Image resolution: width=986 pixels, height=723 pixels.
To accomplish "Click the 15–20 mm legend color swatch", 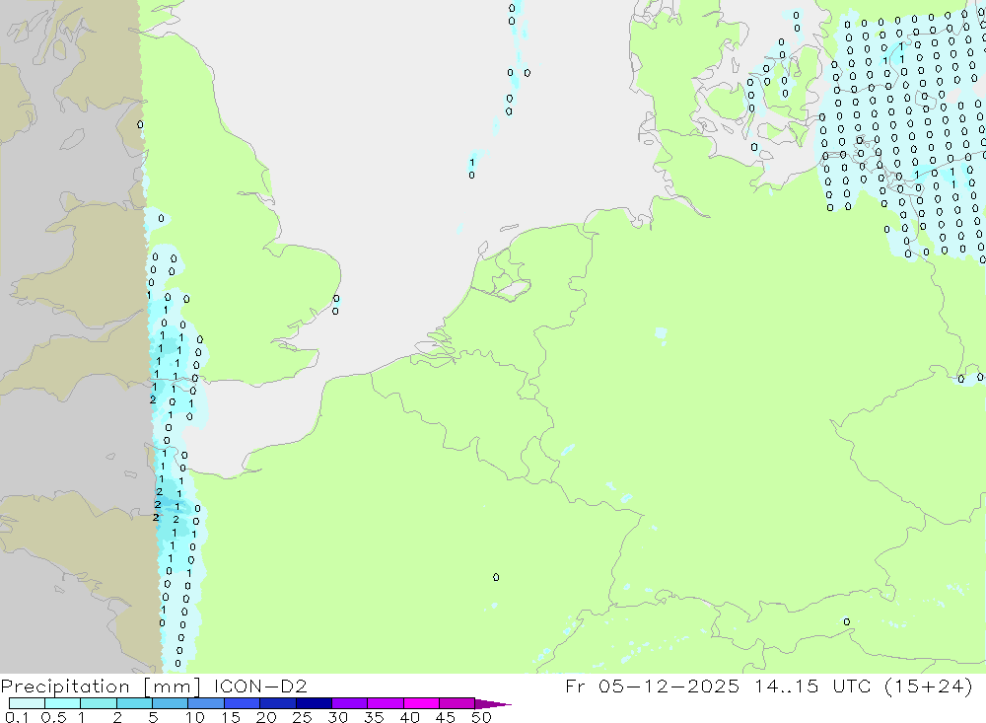I will 243,703.
